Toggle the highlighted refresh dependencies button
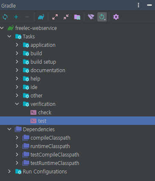The height and width of the screenshot is (181, 155). coord(102,17)
